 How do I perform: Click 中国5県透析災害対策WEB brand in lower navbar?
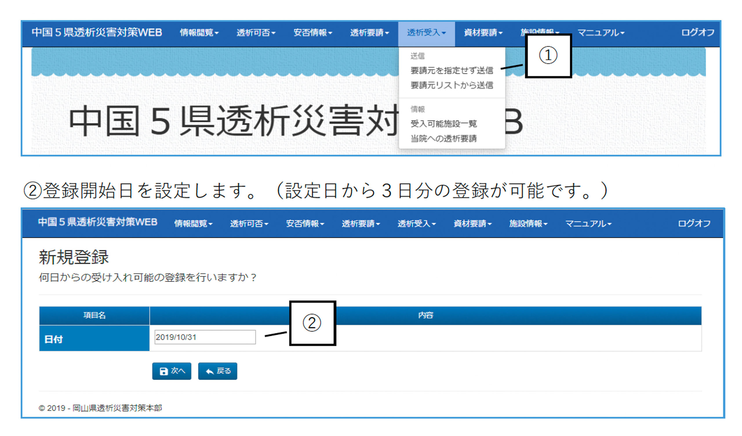97,222
